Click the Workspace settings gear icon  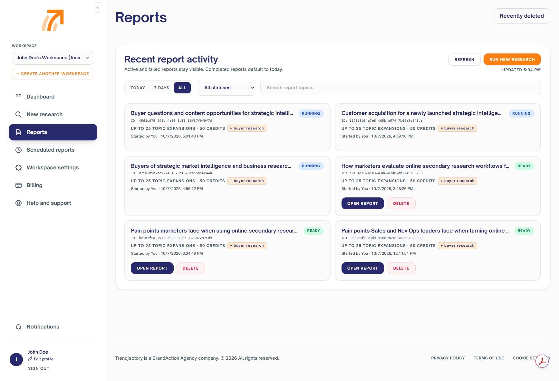(19, 167)
